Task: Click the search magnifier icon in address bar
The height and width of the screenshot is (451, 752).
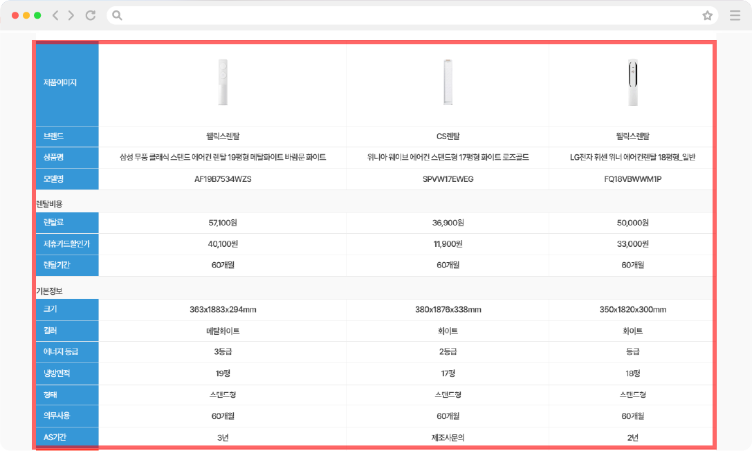Action: 118,15
